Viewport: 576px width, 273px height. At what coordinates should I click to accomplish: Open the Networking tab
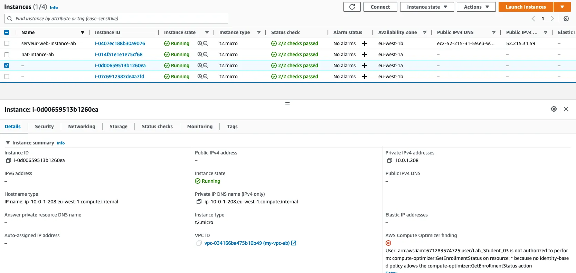[x=82, y=127]
